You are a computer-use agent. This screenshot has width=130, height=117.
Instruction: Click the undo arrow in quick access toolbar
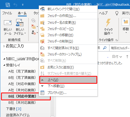pyautogui.click(x=15, y=5)
